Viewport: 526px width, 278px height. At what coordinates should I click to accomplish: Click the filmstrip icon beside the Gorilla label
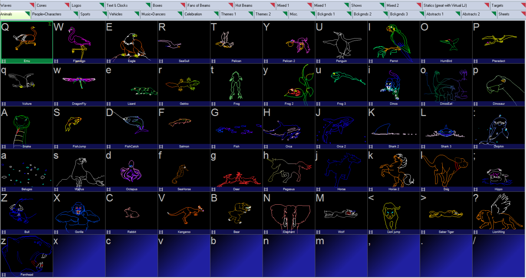click(56, 232)
